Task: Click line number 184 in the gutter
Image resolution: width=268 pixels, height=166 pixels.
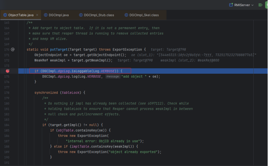Action: 6,125
